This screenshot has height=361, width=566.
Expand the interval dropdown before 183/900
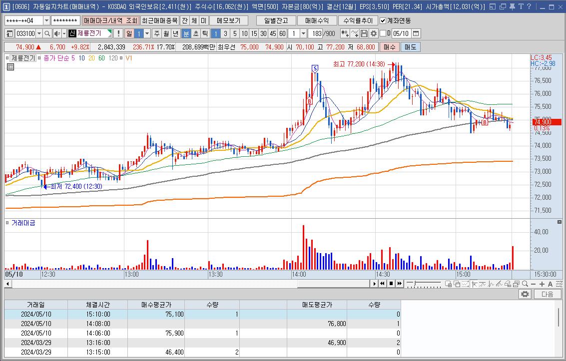(x=303, y=33)
